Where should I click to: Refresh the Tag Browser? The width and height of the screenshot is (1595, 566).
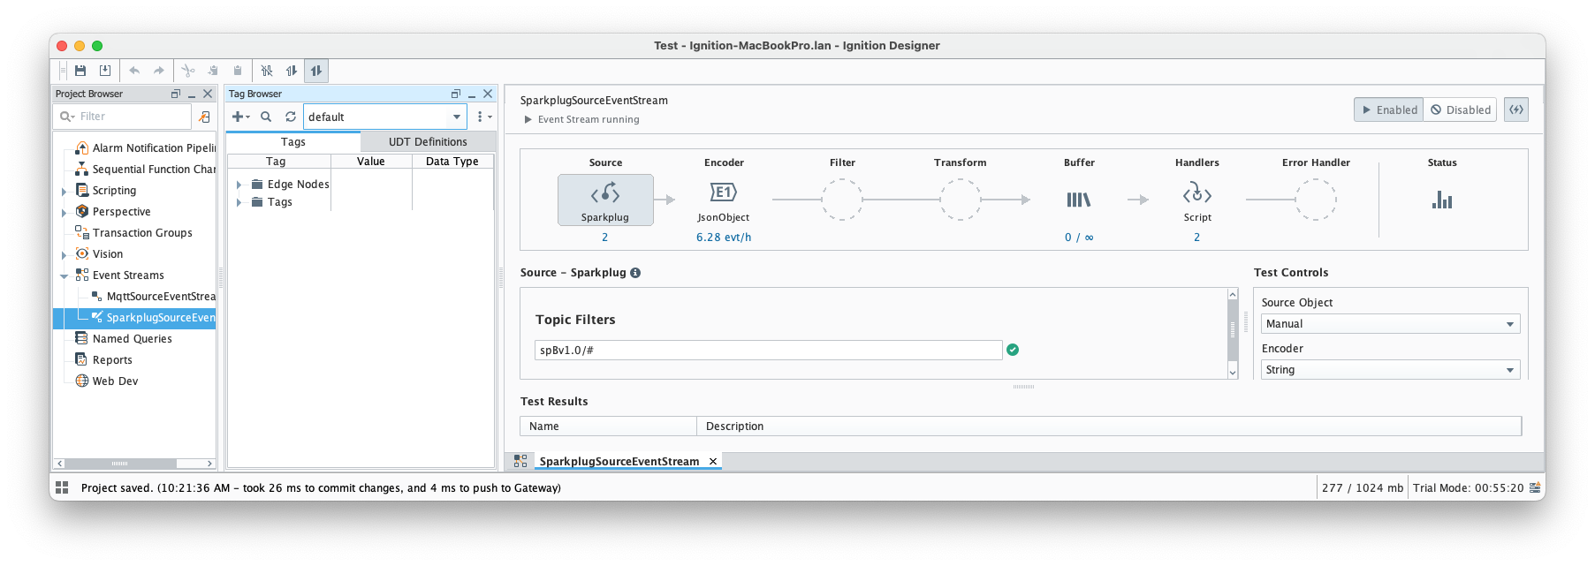291,117
